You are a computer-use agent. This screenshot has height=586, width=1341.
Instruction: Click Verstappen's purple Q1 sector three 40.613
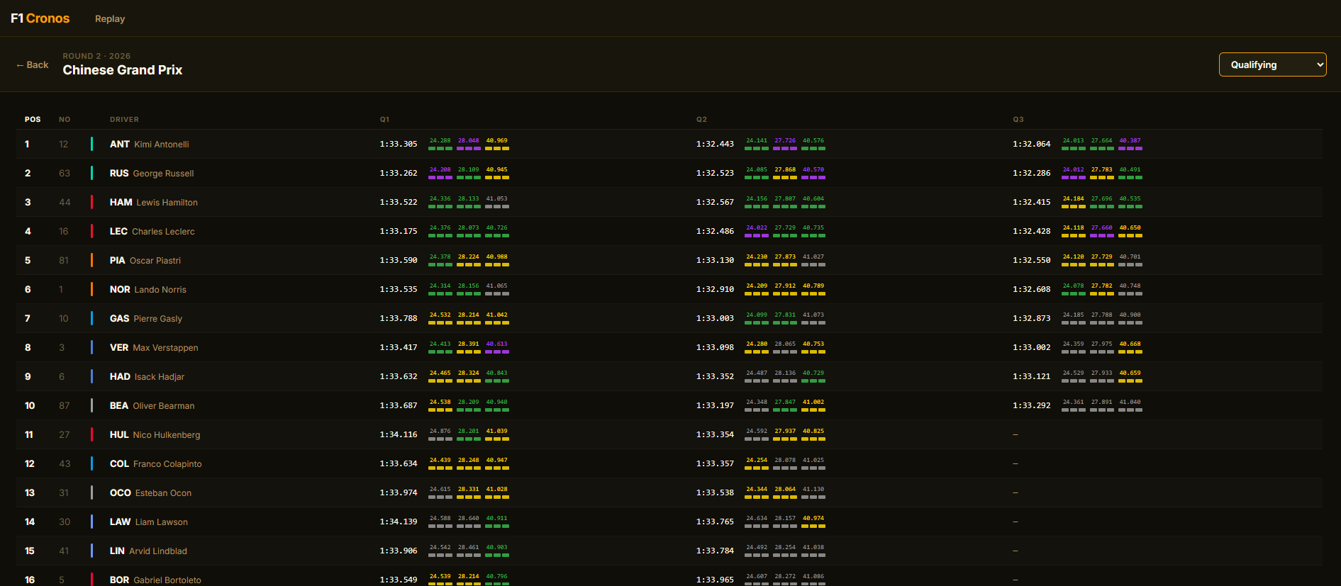(x=496, y=344)
